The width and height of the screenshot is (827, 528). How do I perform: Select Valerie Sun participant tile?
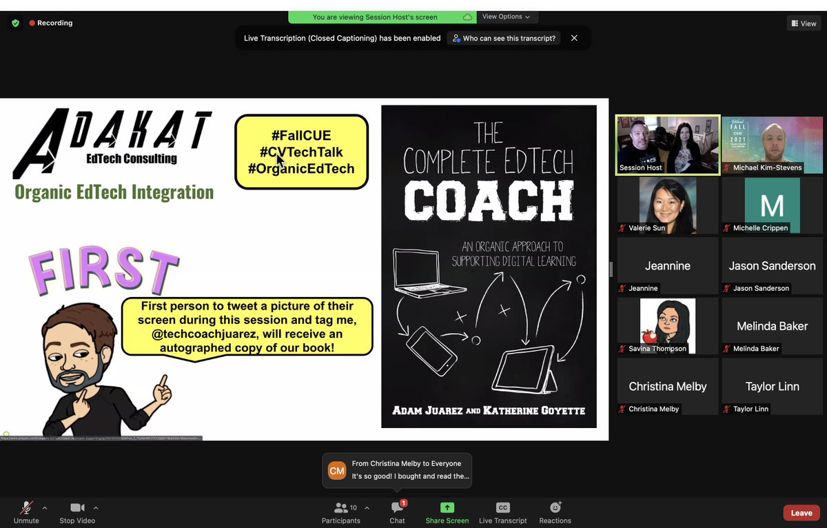coord(668,205)
